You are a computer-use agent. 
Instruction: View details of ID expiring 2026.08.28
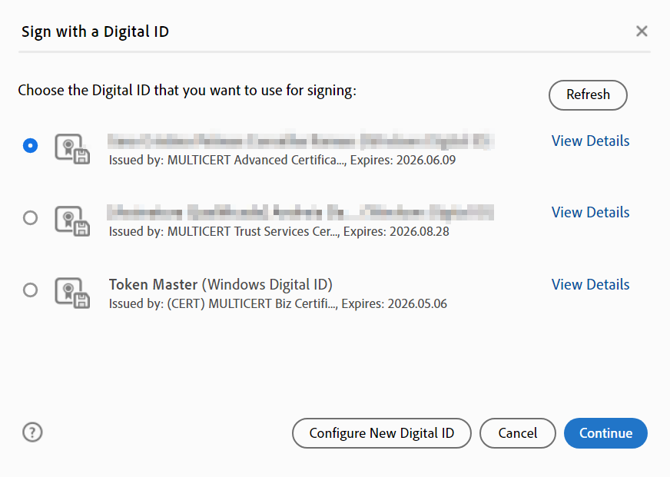pyautogui.click(x=590, y=212)
